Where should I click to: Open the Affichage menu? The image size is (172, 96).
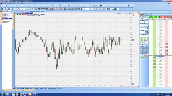click(x=9, y=3)
